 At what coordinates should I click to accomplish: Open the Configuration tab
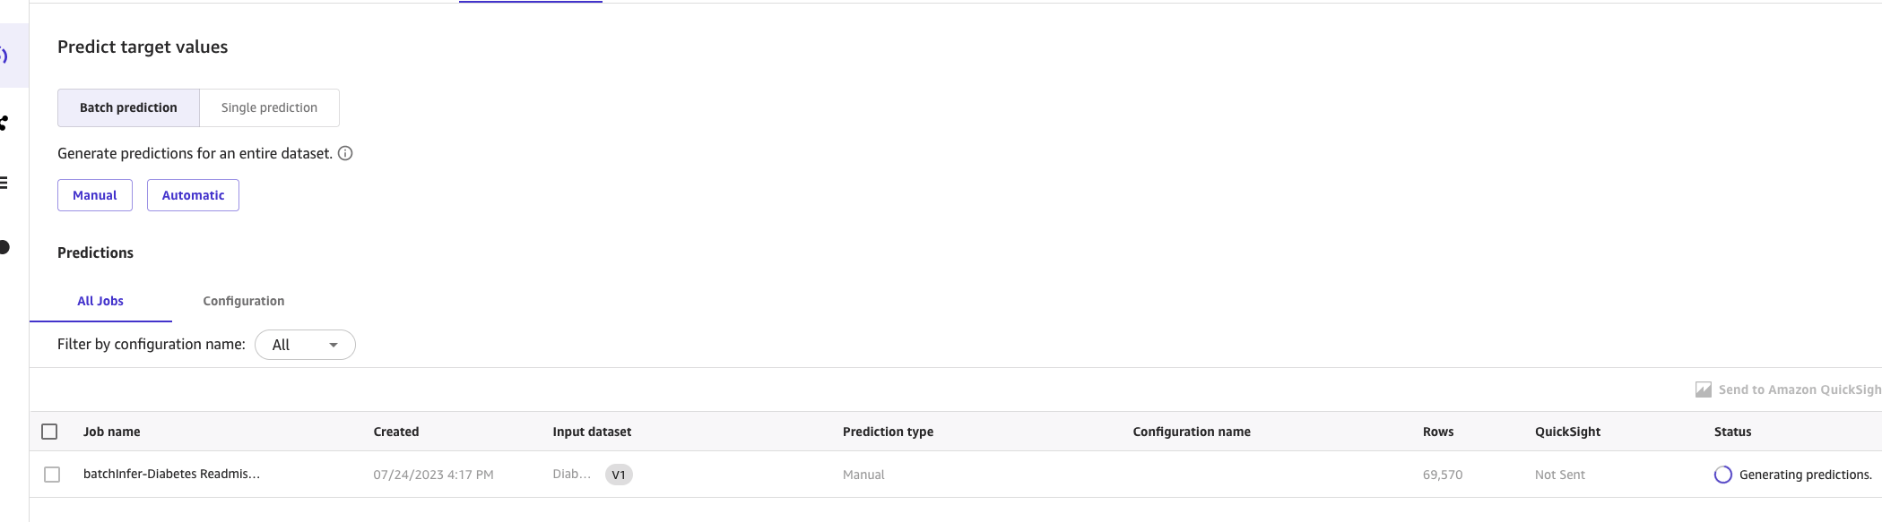243,301
